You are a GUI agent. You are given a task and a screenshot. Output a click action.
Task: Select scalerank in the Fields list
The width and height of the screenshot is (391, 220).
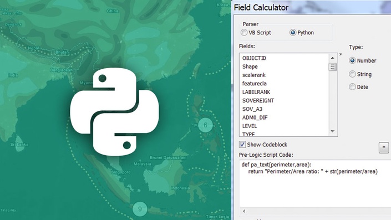coord(254,75)
